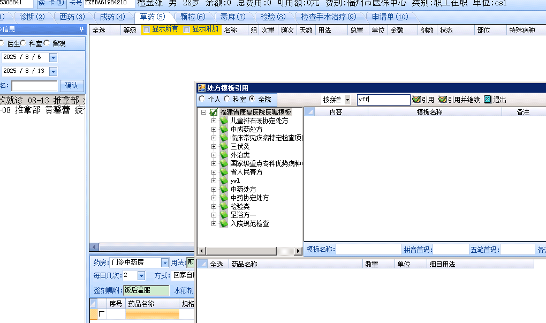This screenshot has height=323, width=546.
Task: Tick the checkbox in the first drug row
Action: click(x=102, y=314)
